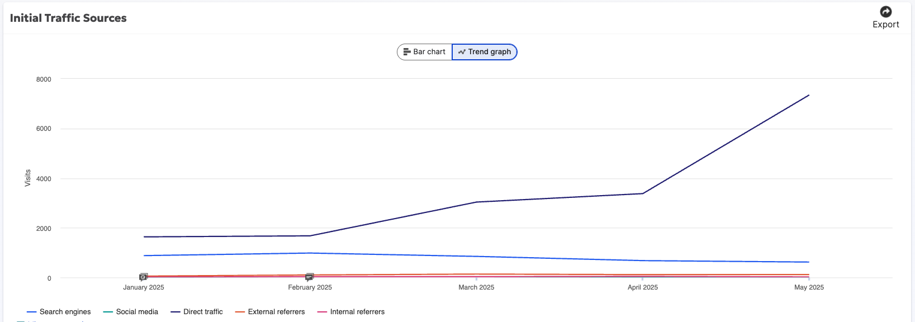Click Search engines point at February 2025

(310, 253)
